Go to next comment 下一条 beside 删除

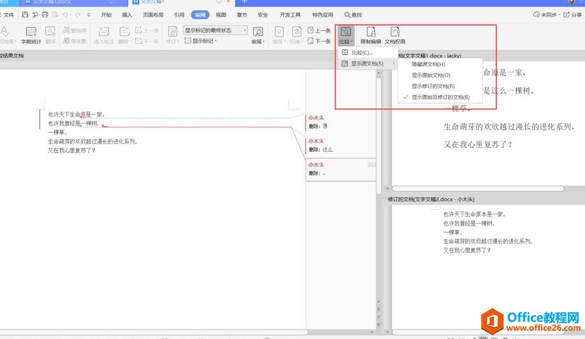147,41
